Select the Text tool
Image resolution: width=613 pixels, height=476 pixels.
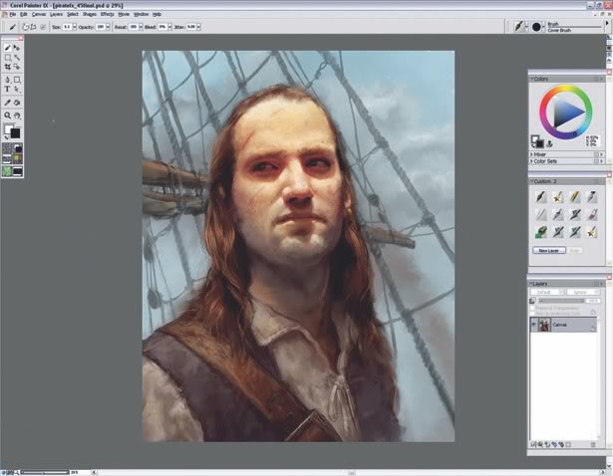[7, 89]
